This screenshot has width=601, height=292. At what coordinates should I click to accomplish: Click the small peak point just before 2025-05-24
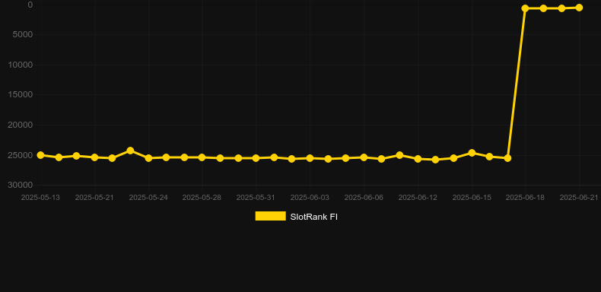tap(130, 151)
